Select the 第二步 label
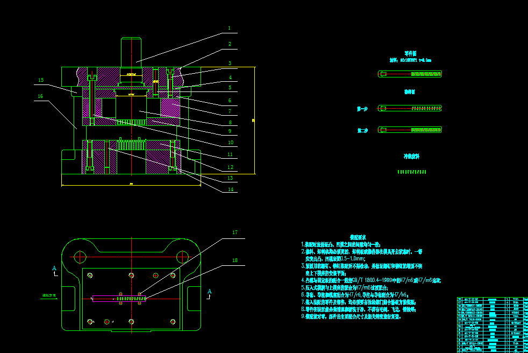Screen dimensions: 528x353 tap(362, 130)
